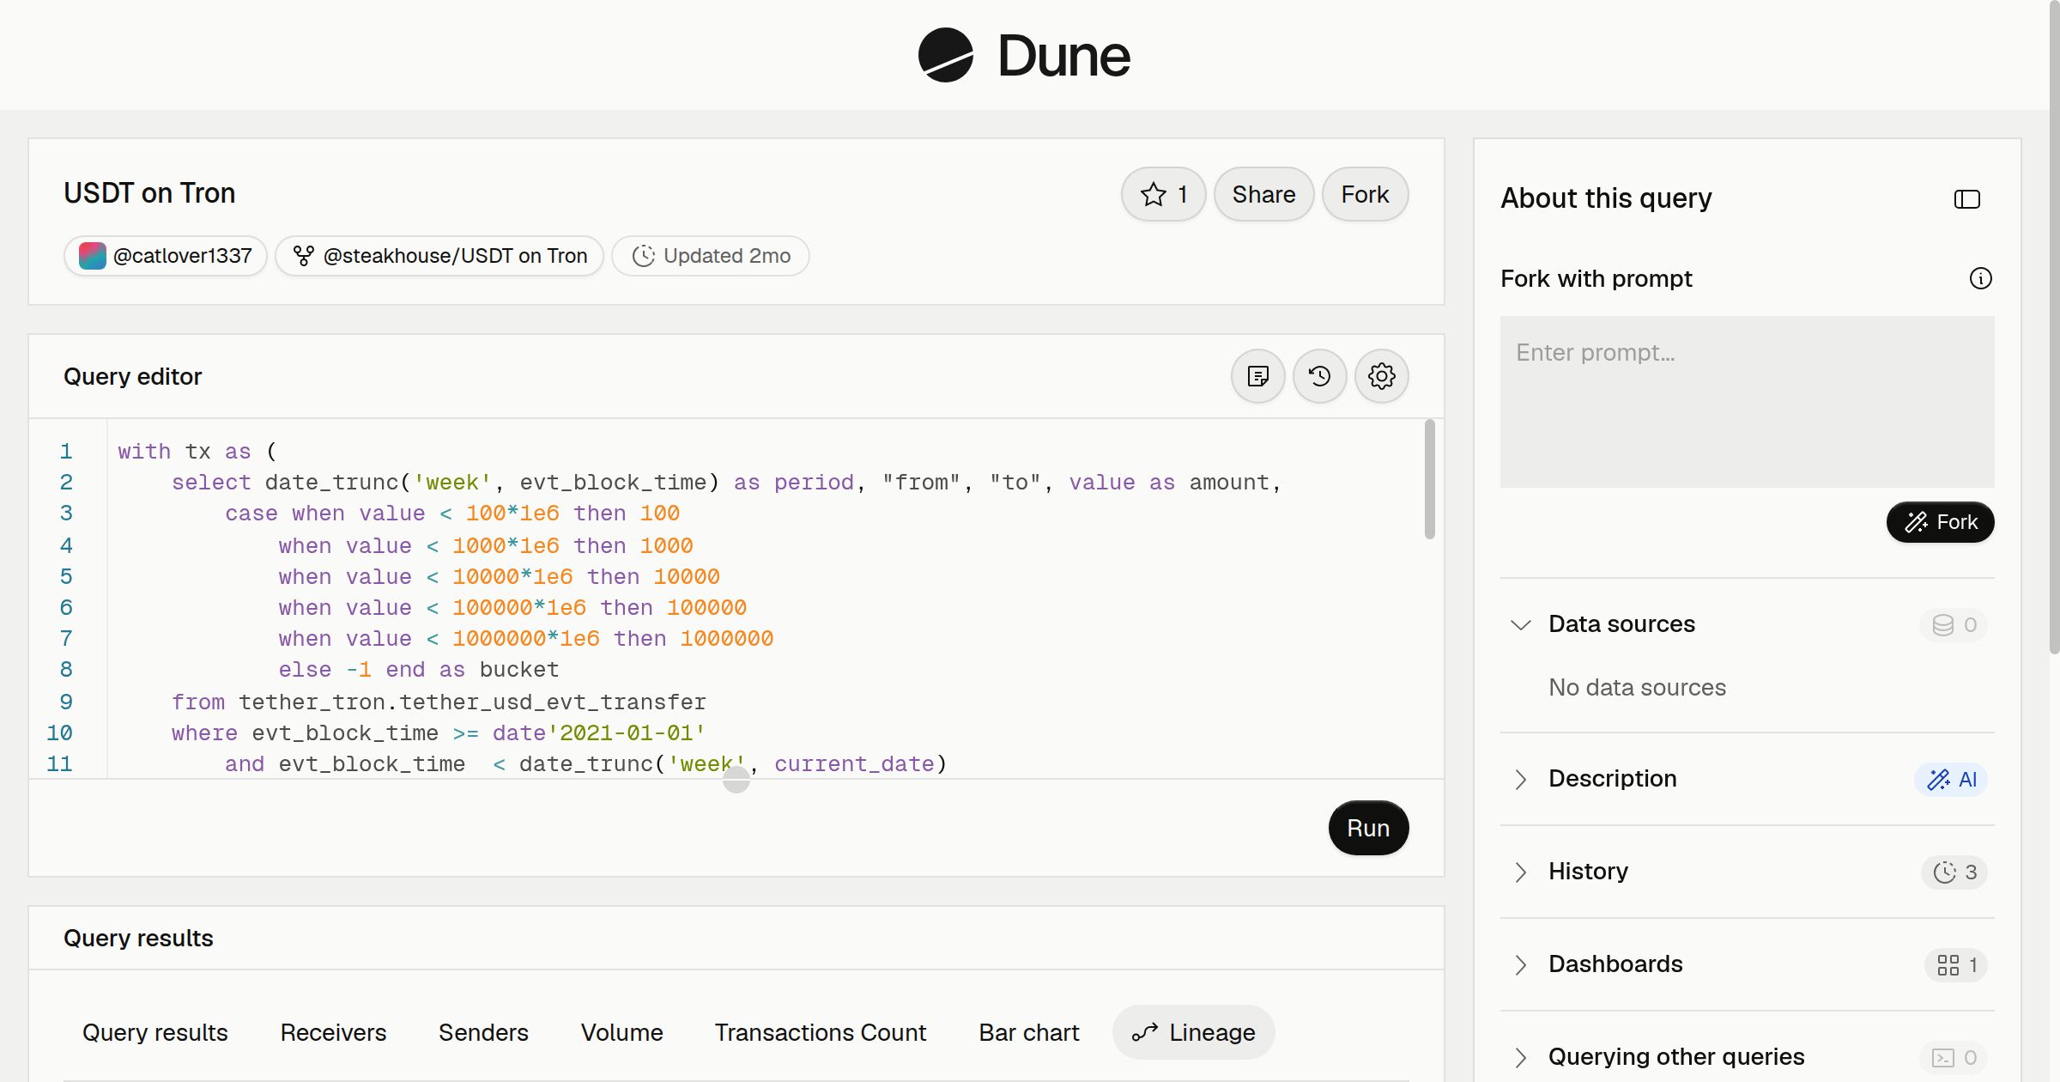Click code line number 10
2060x1082 pixels.
pyautogui.click(x=59, y=732)
